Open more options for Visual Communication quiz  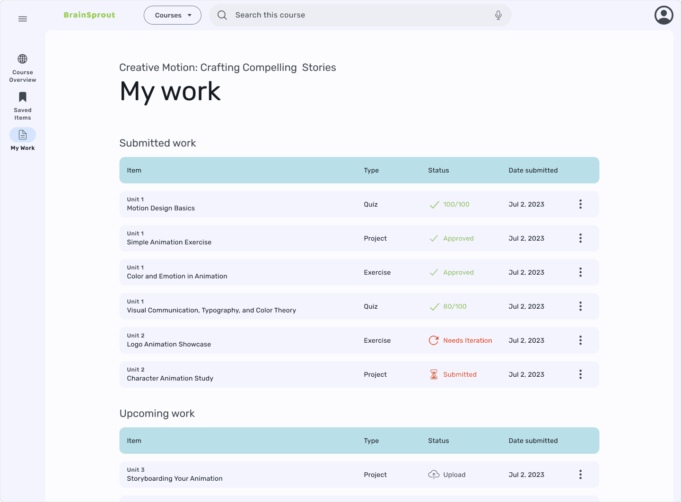coord(580,306)
